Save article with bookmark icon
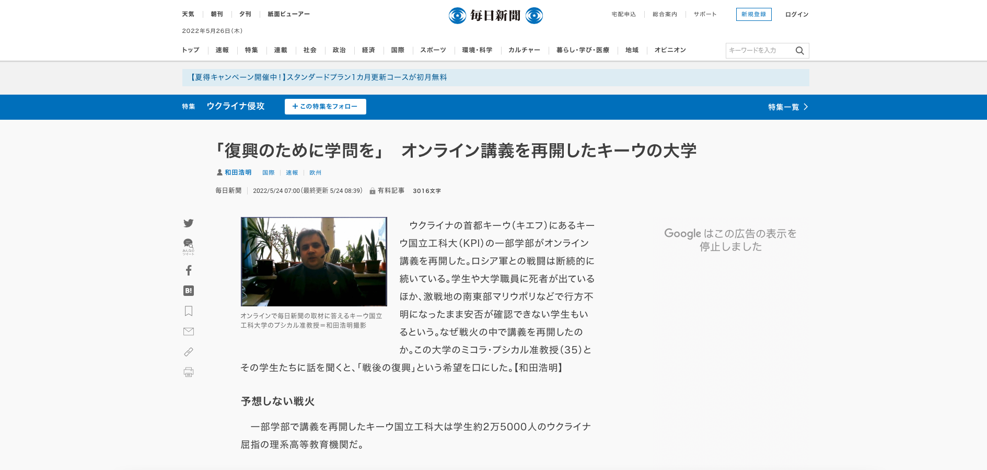 [189, 311]
